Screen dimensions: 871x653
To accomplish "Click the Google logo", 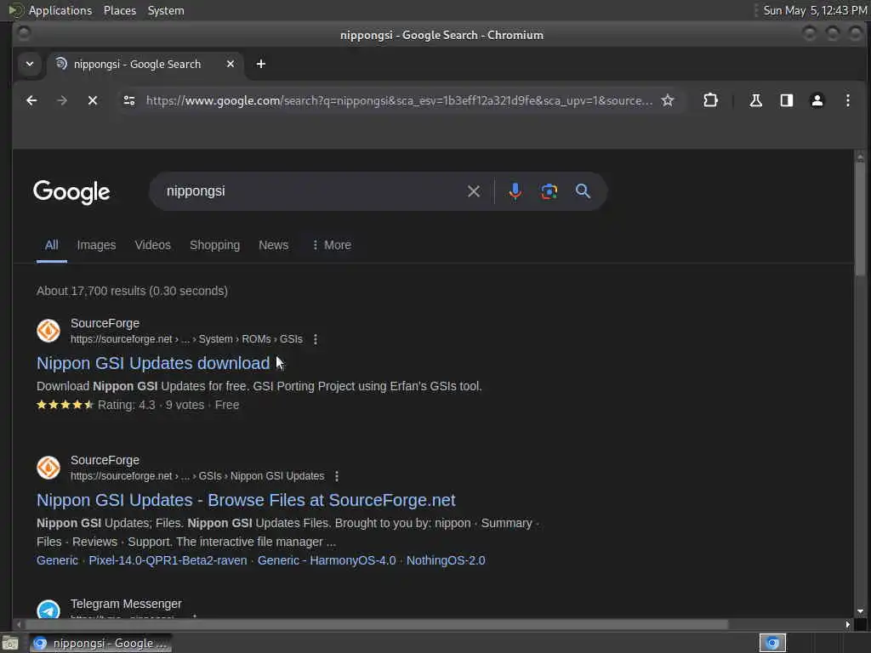I will [71, 192].
